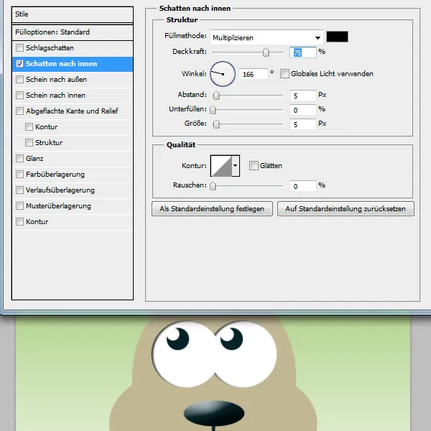Enable Farbüberlagerung checkbox
Screen dimensions: 431x431
(x=19, y=175)
